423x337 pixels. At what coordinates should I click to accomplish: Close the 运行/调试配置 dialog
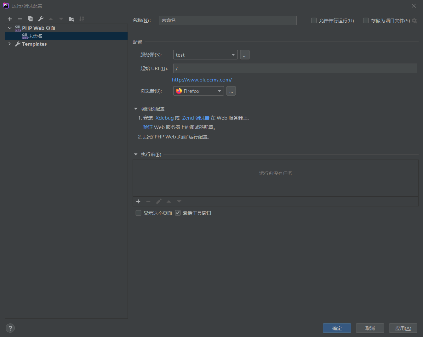[x=414, y=6]
